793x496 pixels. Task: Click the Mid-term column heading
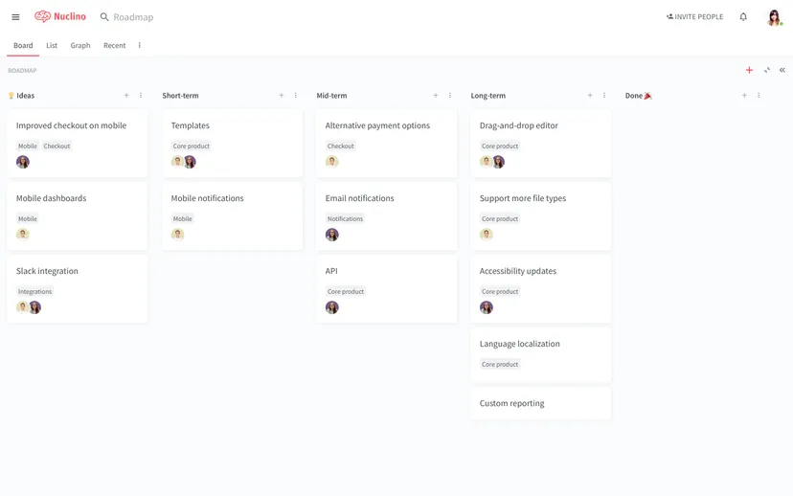(331, 96)
